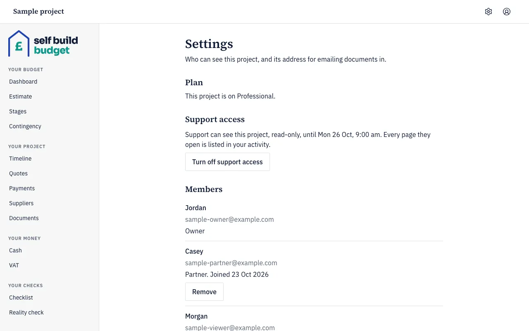Image resolution: width=529 pixels, height=331 pixels.
Task: Click 'Partner. Joined 23 Oct 2026' text
Action: point(227,274)
